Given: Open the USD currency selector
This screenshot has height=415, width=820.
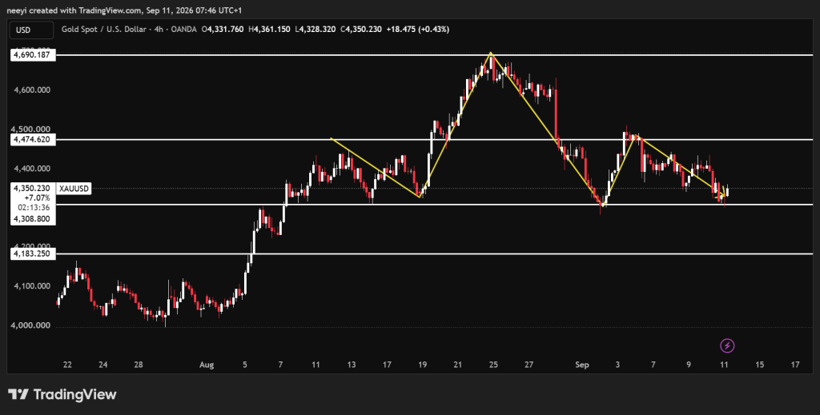Looking at the screenshot, I should [x=31, y=30].
